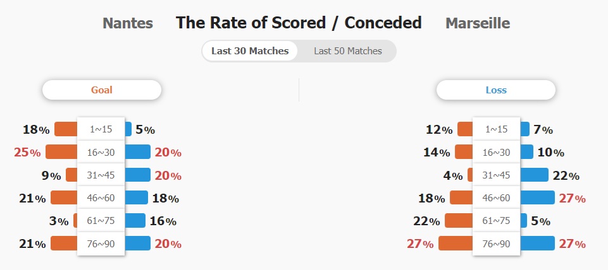Click the Goal 61~75 blue 16% bar
Image resolution: width=608 pixels, height=270 pixels.
pyautogui.click(x=135, y=221)
